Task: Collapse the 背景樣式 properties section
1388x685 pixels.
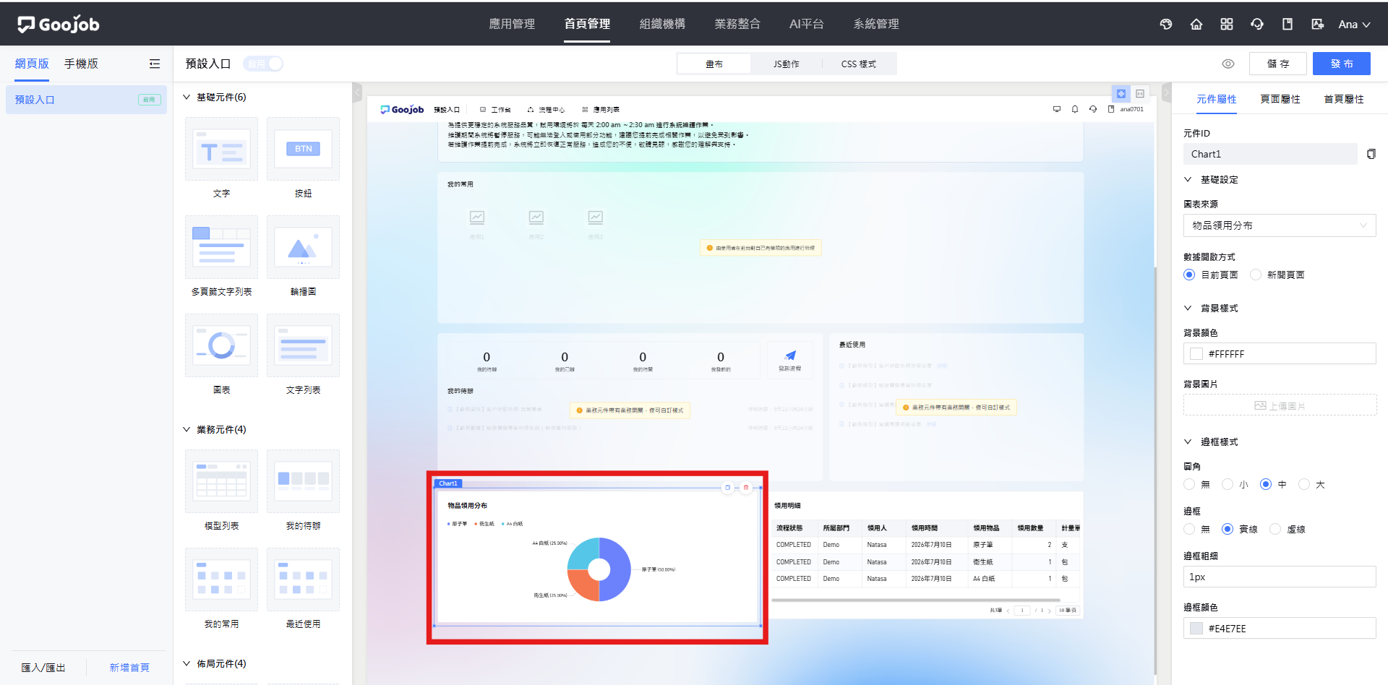Action: (1188, 308)
